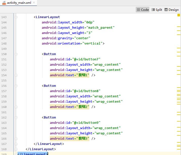The width and height of the screenshot is (181, 155).
Task: Click highlighted text "按钮1" attribute
Action: tap(70, 75)
